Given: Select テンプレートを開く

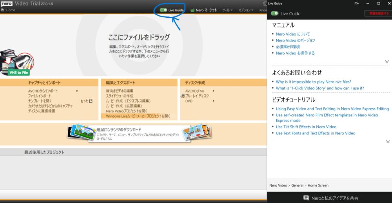Looking at the screenshot, I should (40, 101).
